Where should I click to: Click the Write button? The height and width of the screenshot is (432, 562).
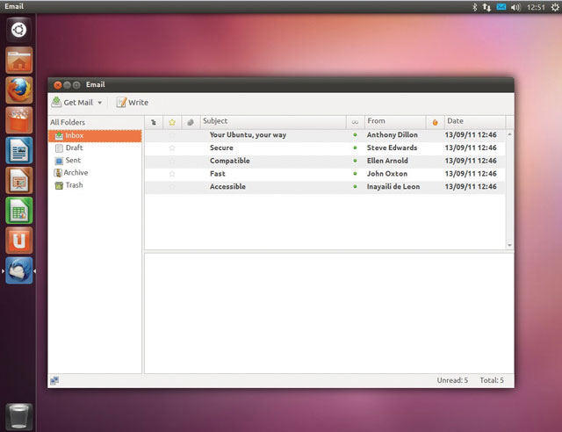pyautogui.click(x=133, y=103)
